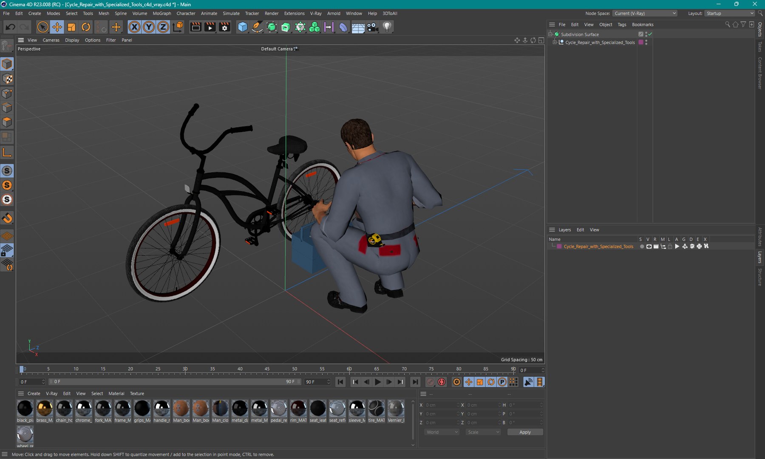Open the File menu
Image resolution: width=765 pixels, height=459 pixels.
tap(6, 13)
